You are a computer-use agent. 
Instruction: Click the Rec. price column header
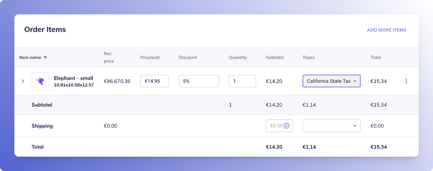(x=109, y=57)
